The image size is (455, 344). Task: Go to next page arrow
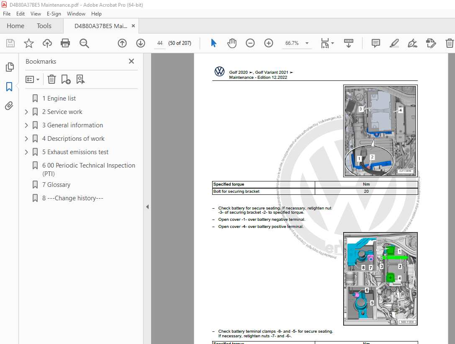141,43
